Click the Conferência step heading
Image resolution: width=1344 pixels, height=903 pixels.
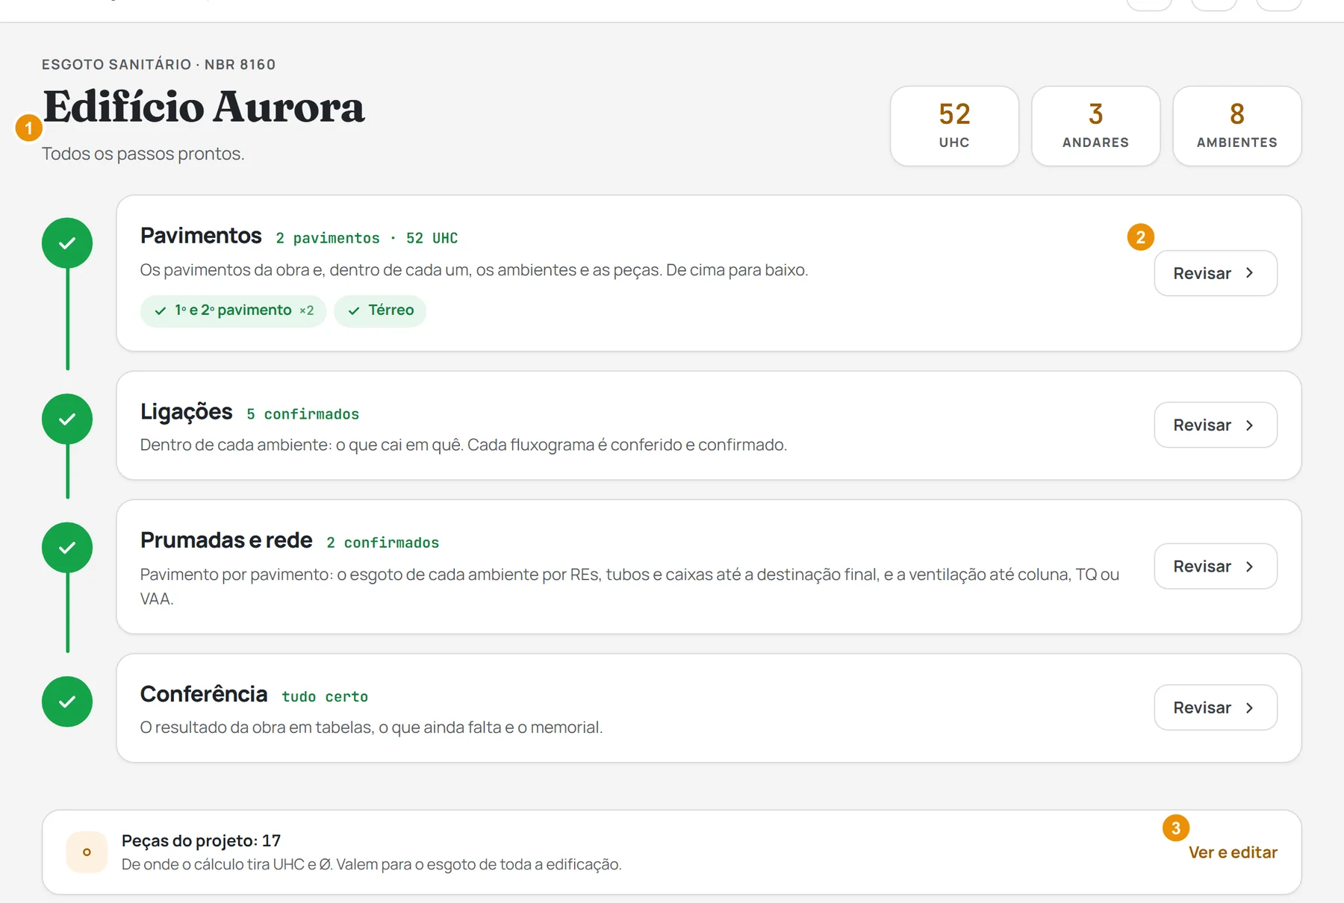tap(204, 694)
